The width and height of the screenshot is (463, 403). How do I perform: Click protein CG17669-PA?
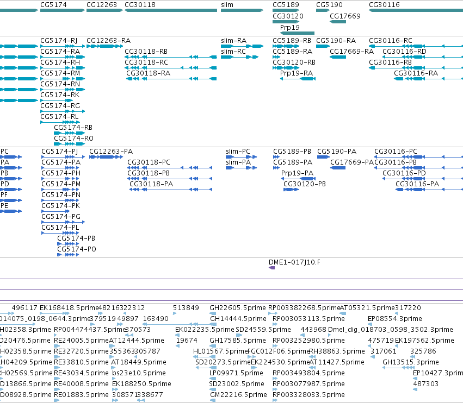pyautogui.click(x=352, y=162)
